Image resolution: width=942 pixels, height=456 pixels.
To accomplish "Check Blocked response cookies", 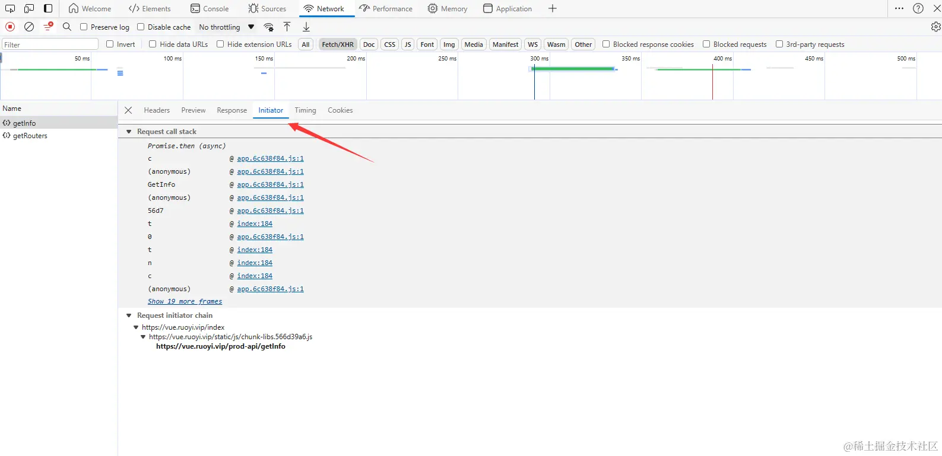I will [606, 44].
